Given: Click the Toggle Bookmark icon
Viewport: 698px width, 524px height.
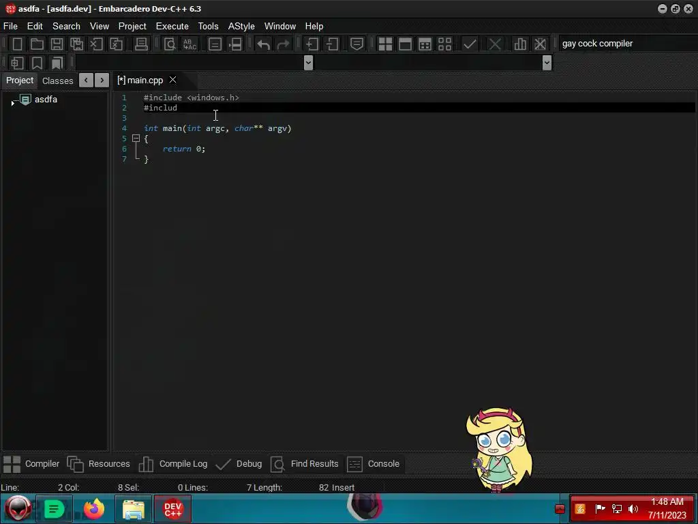Looking at the screenshot, I should click(37, 63).
